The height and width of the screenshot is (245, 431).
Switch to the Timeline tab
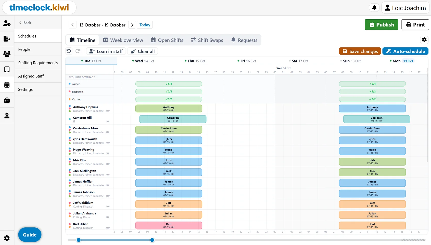pos(83,40)
